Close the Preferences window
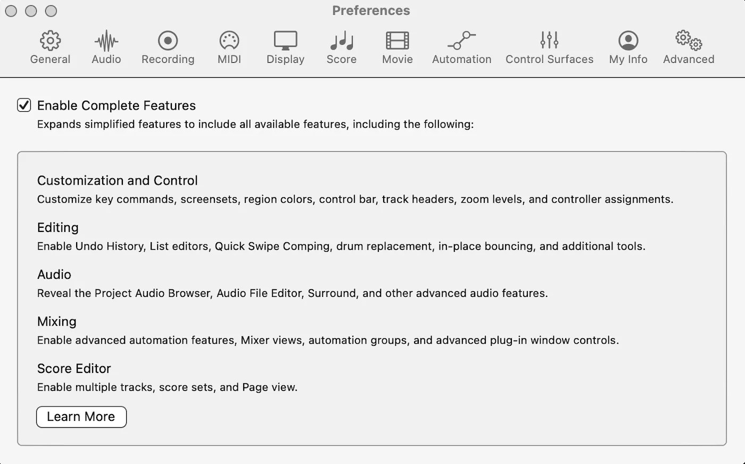The height and width of the screenshot is (464, 745). pyautogui.click(x=11, y=11)
